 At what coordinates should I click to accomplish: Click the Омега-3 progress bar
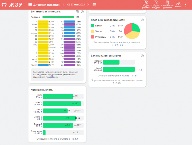[x=59, y=118]
